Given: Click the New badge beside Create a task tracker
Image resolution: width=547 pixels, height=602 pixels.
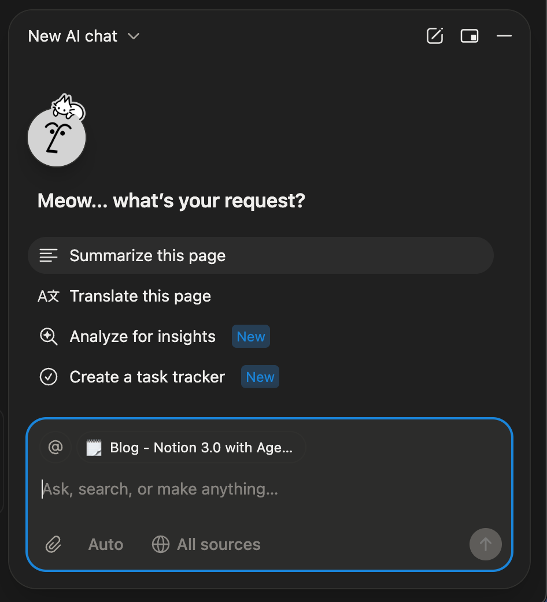Looking at the screenshot, I should (x=260, y=377).
